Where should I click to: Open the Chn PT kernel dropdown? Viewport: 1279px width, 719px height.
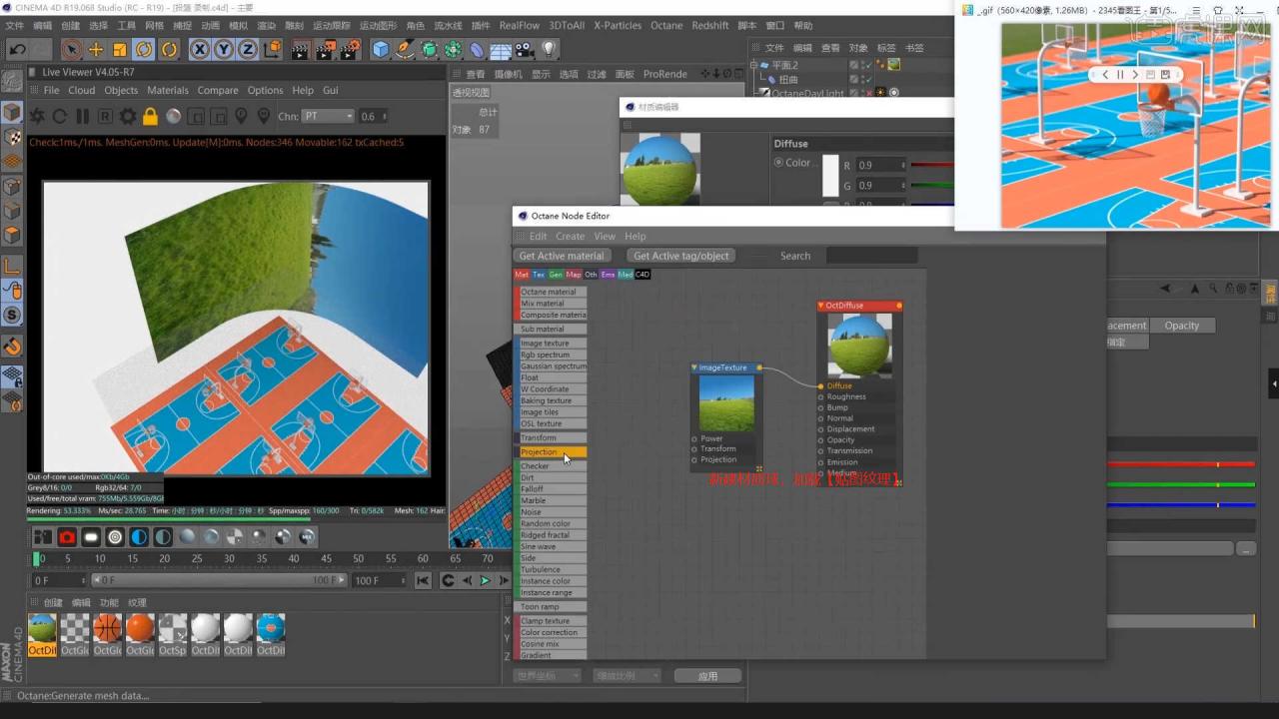[x=329, y=117]
